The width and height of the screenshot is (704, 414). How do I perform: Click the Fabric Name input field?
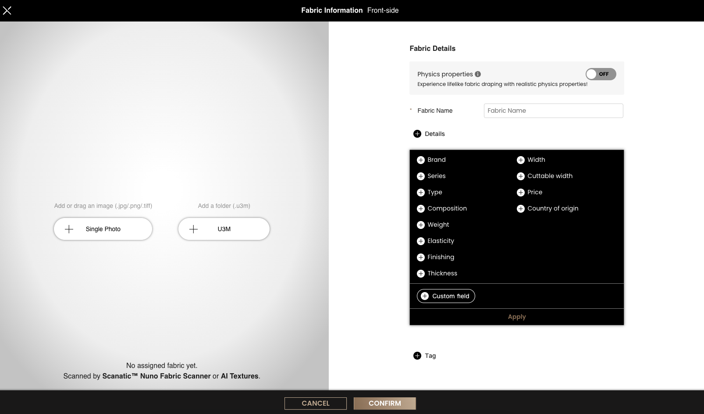pos(553,111)
